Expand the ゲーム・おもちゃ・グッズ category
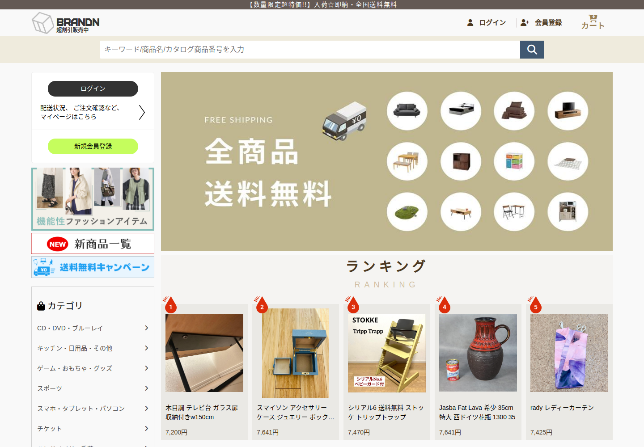Viewport: 644px width, 447px height. pos(93,368)
